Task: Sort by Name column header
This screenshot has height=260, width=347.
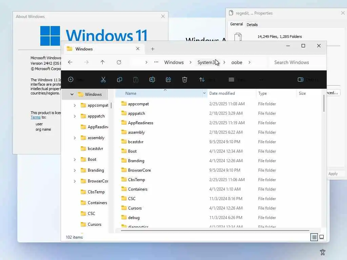Action: tap(159, 93)
